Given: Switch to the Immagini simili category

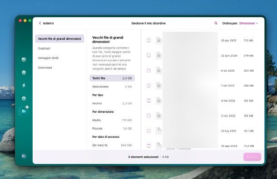Looking at the screenshot, I should coord(48,58).
